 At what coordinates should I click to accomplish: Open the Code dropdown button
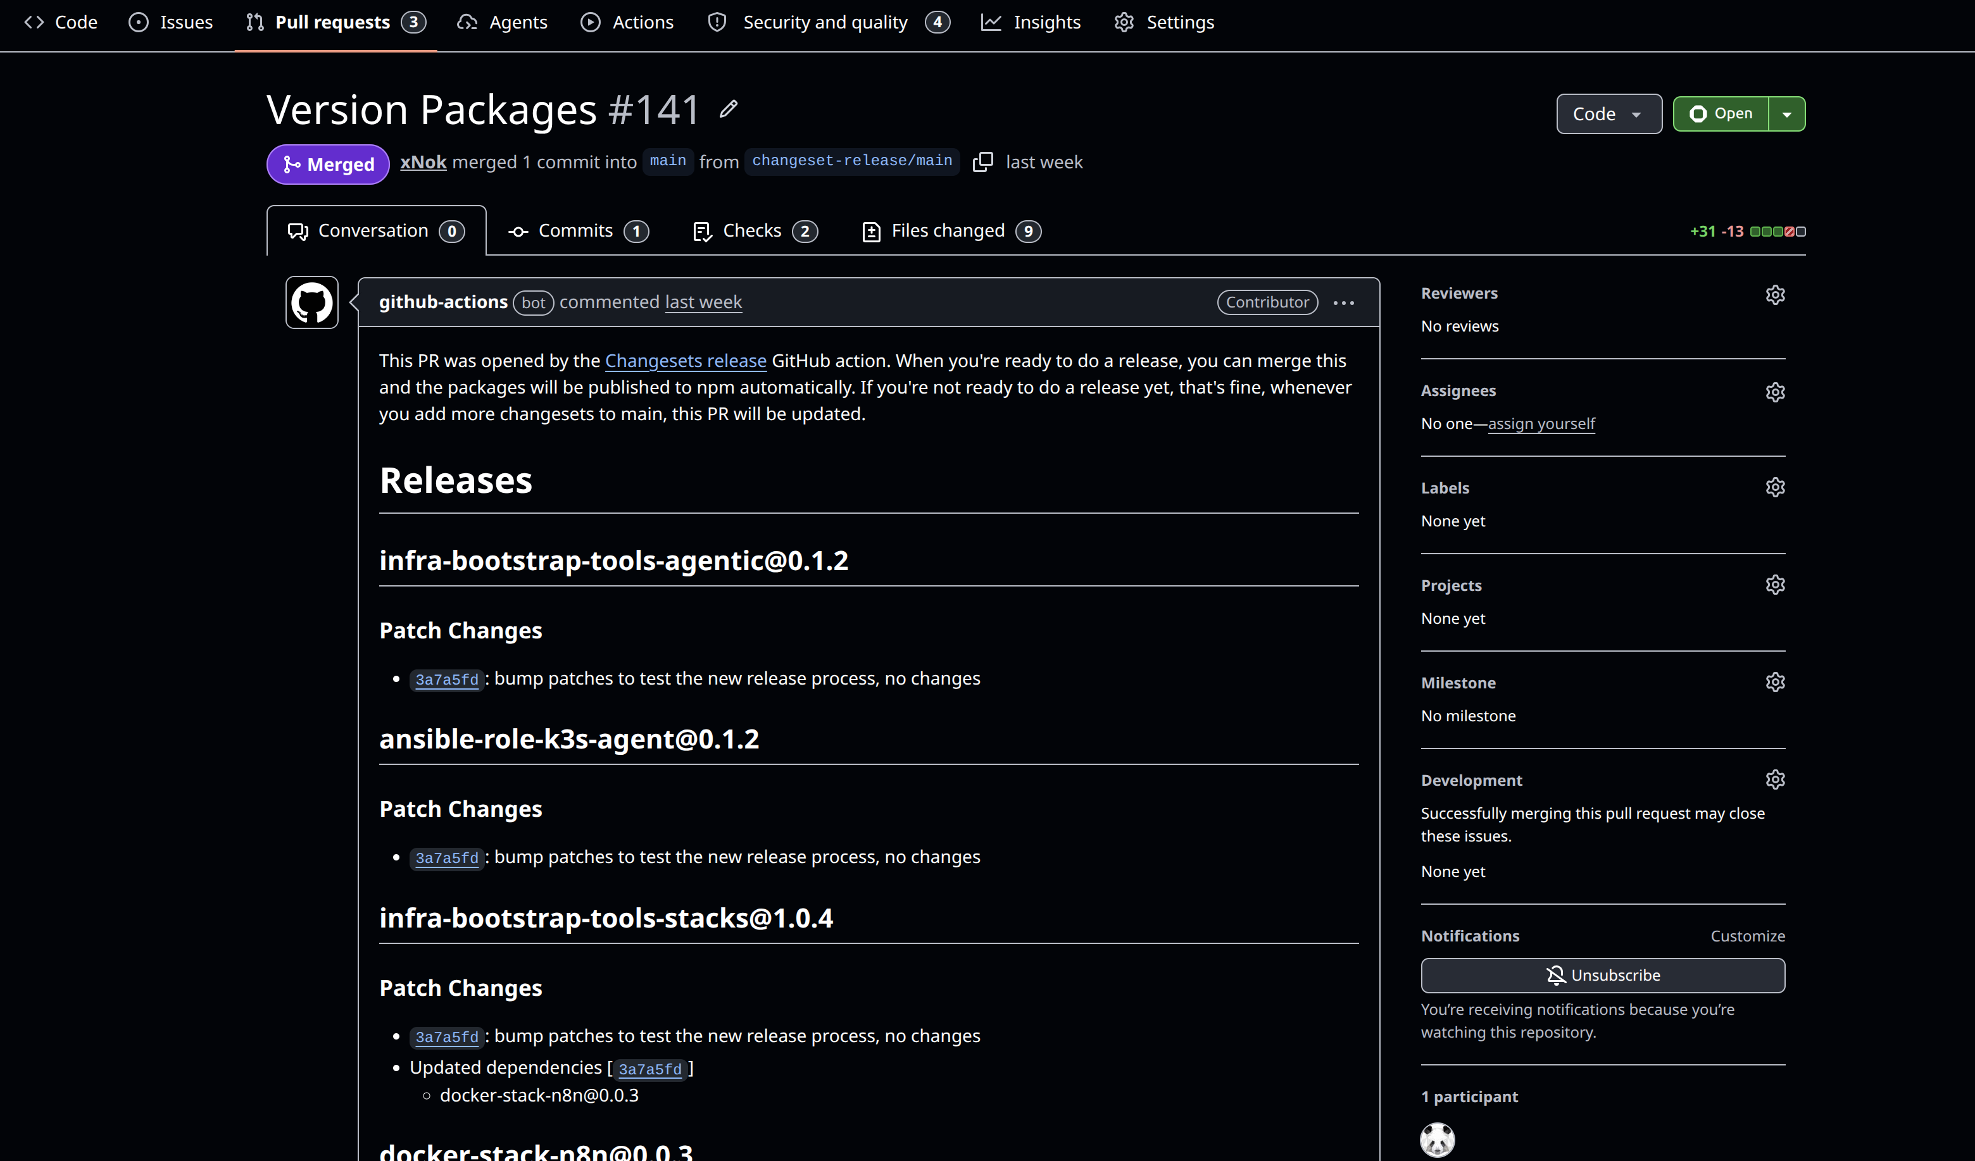coord(1608,115)
